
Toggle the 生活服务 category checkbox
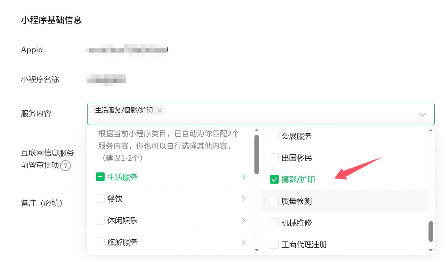tap(100, 177)
